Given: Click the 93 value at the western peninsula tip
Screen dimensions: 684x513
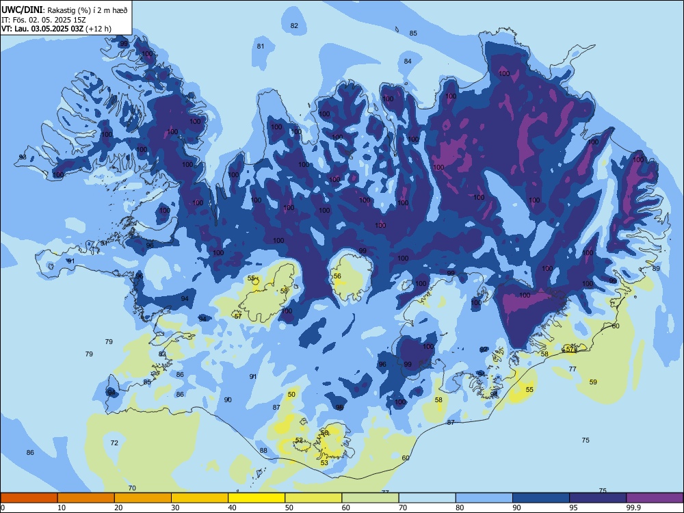Looking at the screenshot, I should point(23,157).
